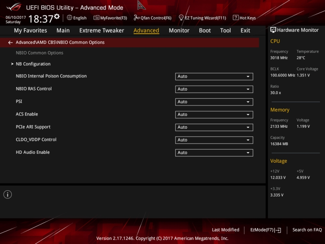Open the Tool tab

(225, 30)
